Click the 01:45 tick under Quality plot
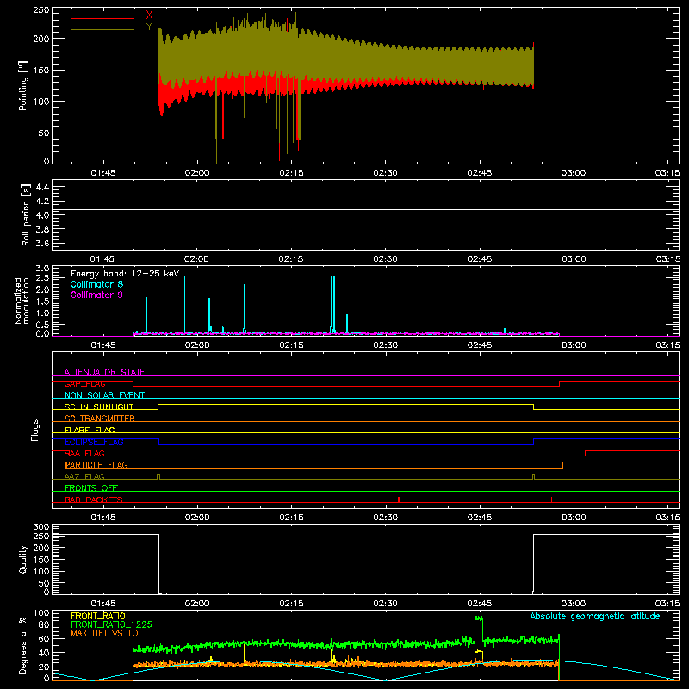 coord(102,604)
